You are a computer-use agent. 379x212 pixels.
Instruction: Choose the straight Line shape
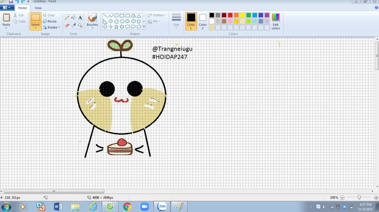click(105, 16)
